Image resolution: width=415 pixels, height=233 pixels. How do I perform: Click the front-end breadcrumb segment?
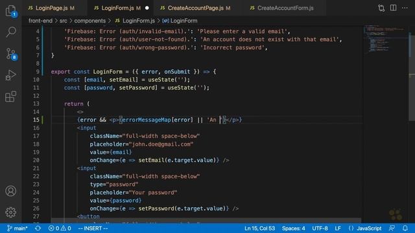tap(40, 21)
